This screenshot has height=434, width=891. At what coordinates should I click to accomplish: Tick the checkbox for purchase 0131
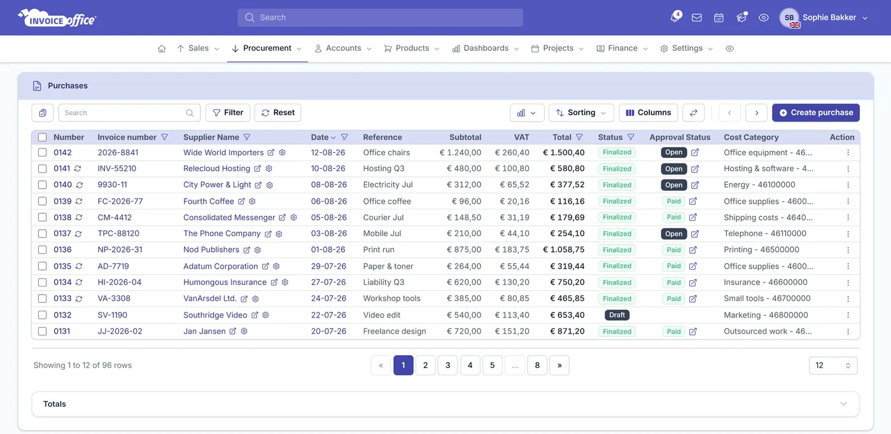(x=42, y=332)
